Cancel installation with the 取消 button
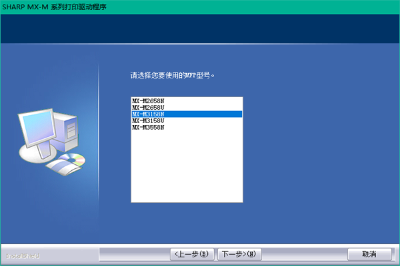The width and height of the screenshot is (400, 266). pyautogui.click(x=369, y=254)
